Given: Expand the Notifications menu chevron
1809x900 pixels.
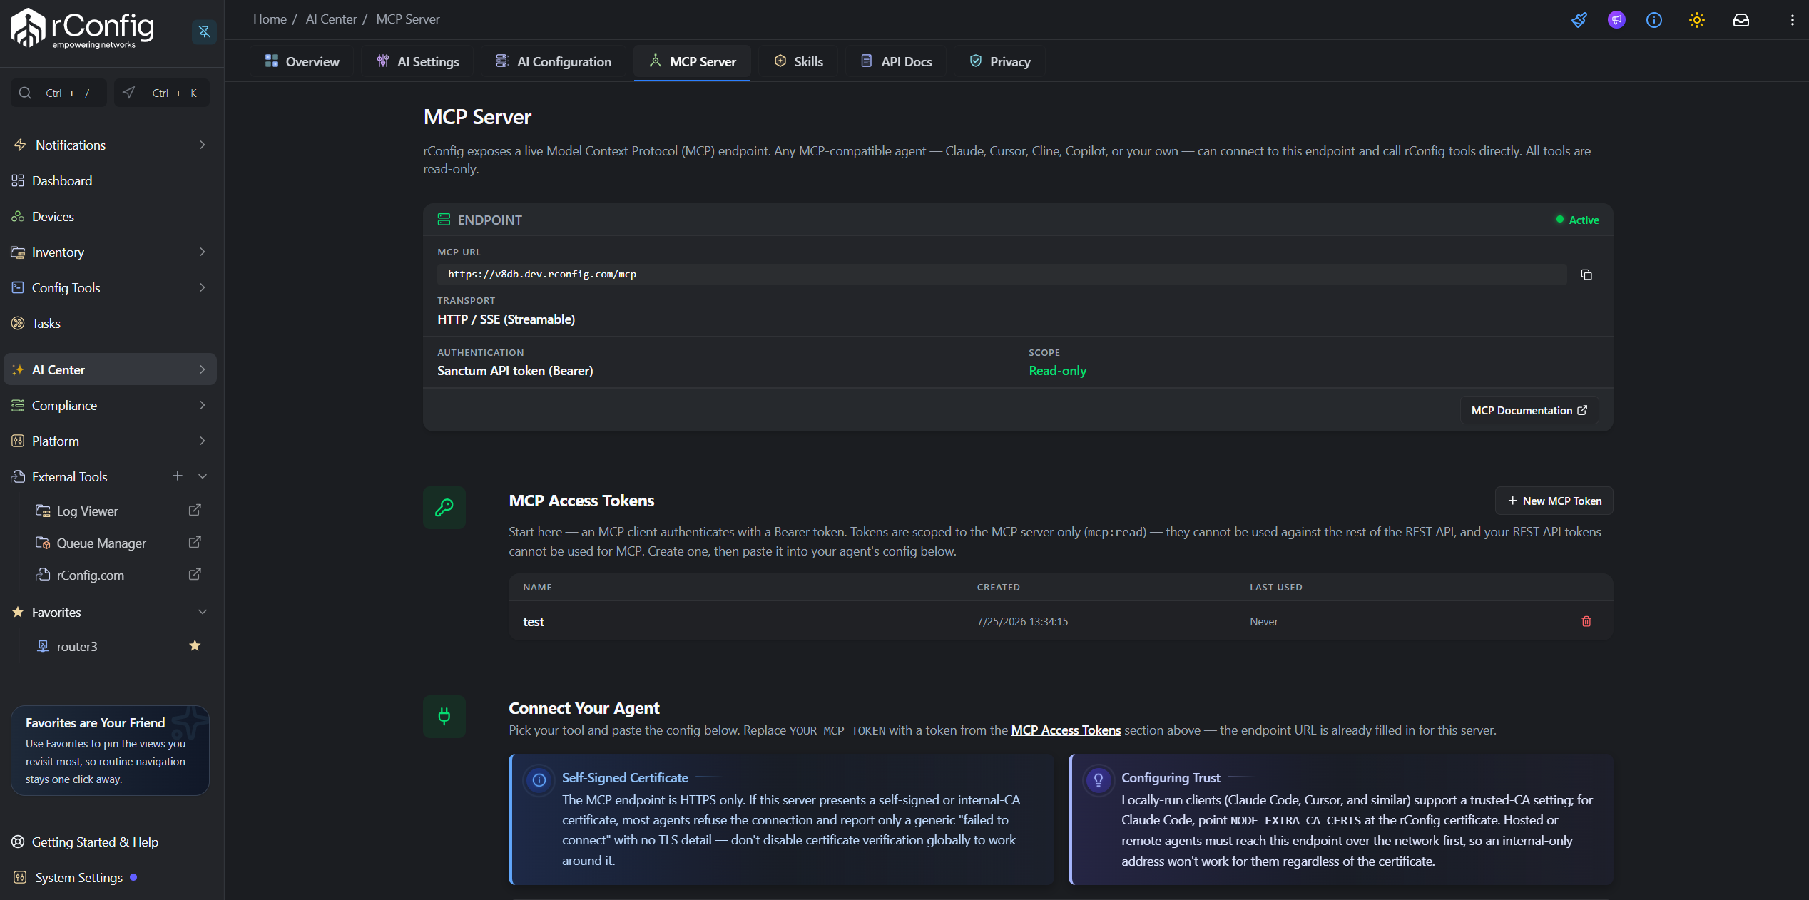Looking at the screenshot, I should tap(203, 145).
